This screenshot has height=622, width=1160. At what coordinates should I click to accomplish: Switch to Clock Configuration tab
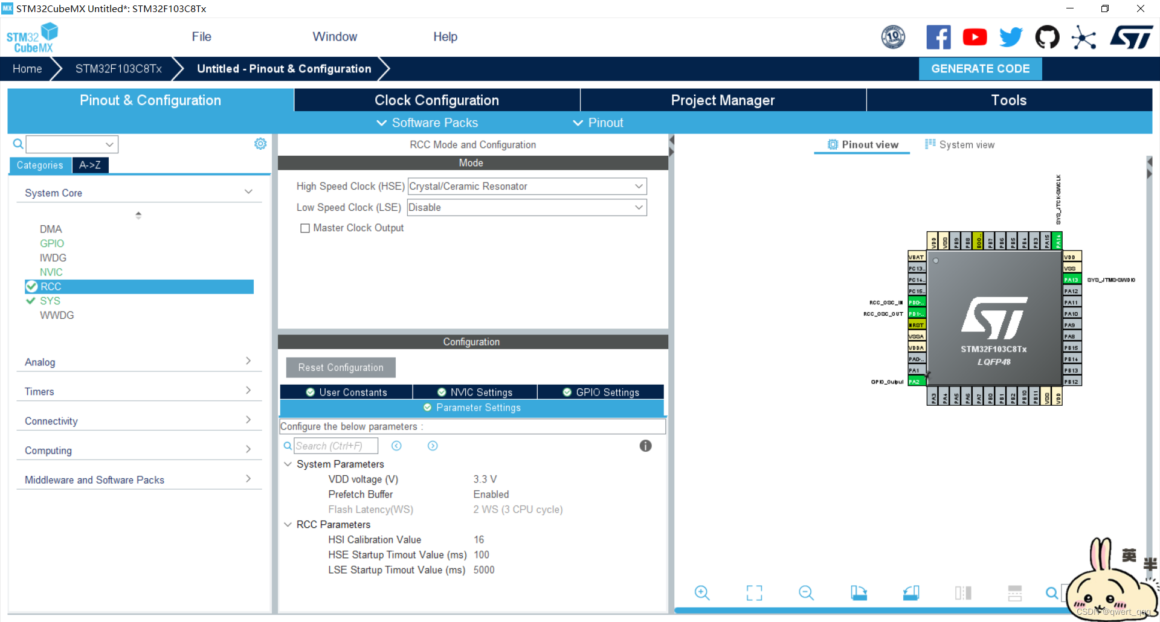[x=437, y=100]
